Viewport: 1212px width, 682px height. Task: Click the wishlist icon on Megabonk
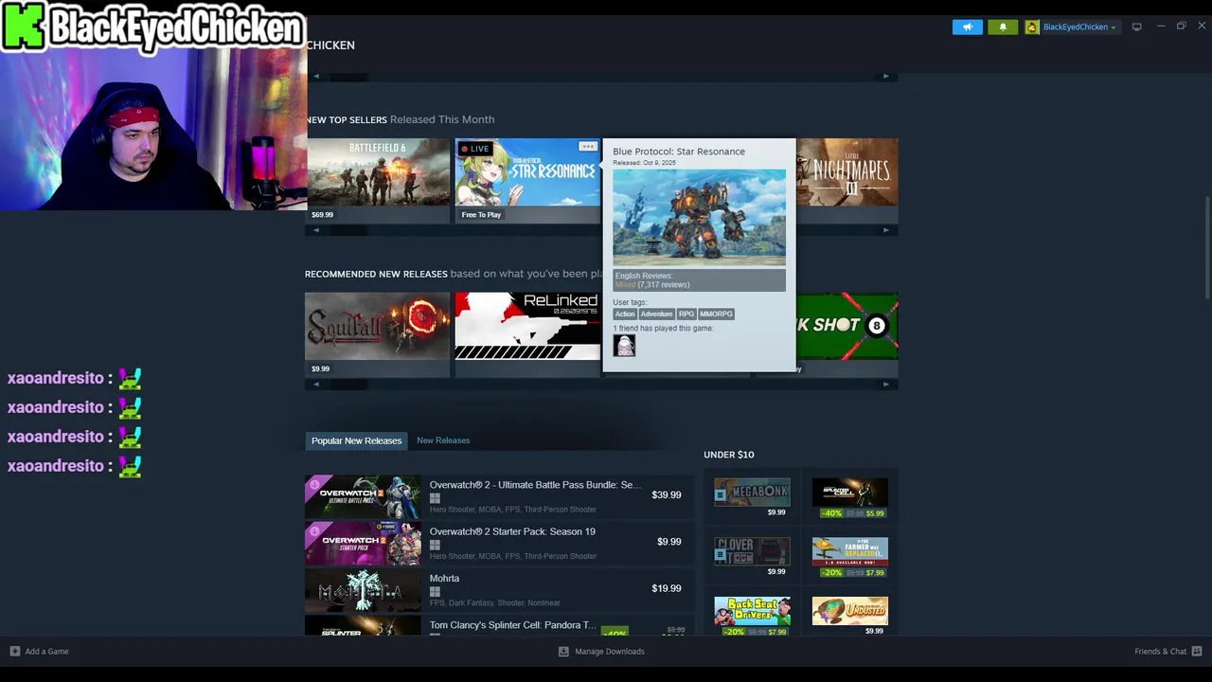pyautogui.click(x=721, y=494)
